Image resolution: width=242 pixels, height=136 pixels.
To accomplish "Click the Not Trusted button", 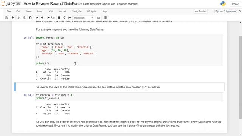I will tap(200, 11).
